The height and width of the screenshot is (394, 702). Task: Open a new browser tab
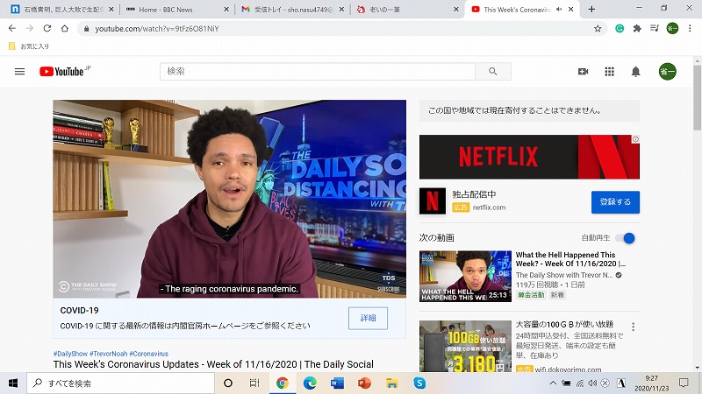[591, 10]
